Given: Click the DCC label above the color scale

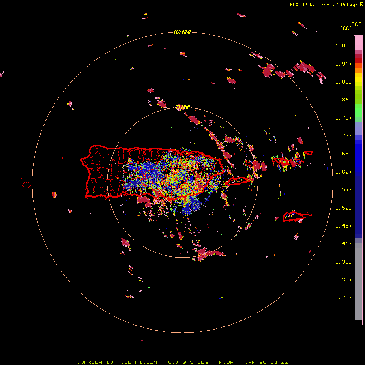Looking at the screenshot, I should (x=356, y=24).
